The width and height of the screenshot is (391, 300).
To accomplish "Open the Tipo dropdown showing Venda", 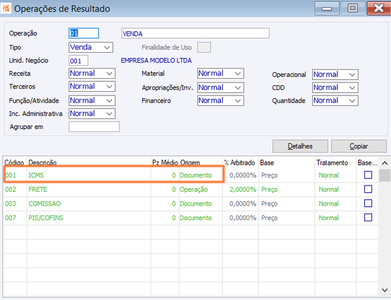I will pos(91,48).
